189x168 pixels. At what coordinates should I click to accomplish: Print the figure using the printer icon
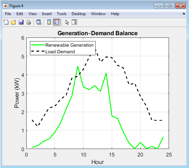coord(29,22)
